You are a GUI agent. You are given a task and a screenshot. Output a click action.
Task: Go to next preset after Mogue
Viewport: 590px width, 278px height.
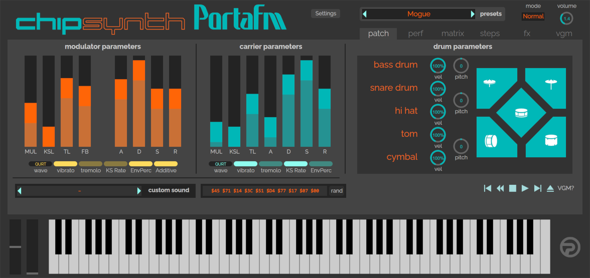(473, 14)
